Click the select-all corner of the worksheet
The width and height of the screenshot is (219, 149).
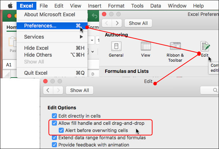(x=6, y=74)
